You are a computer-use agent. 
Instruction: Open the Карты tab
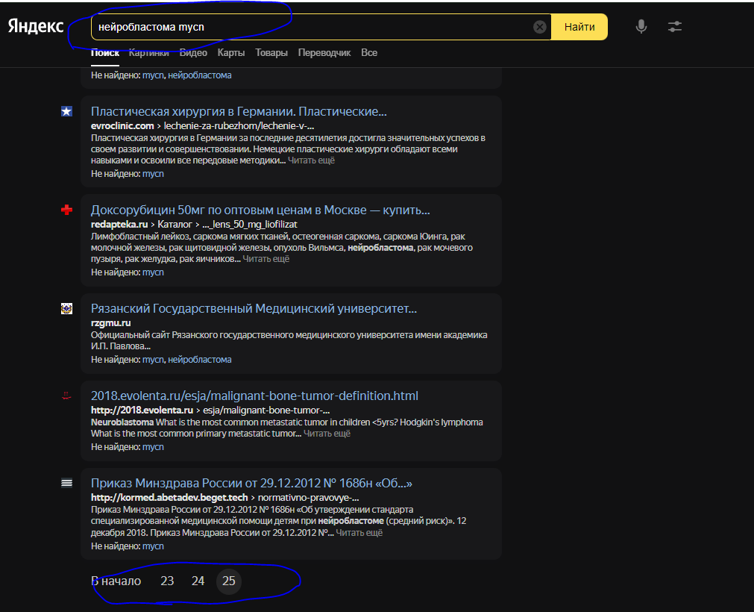coord(230,53)
